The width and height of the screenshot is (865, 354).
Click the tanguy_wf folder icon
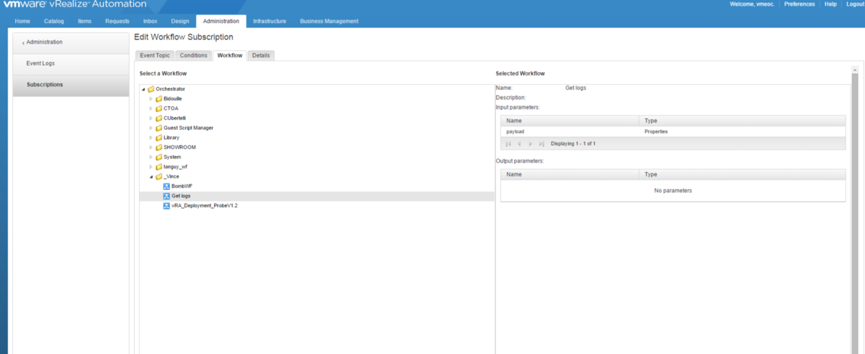click(x=159, y=167)
